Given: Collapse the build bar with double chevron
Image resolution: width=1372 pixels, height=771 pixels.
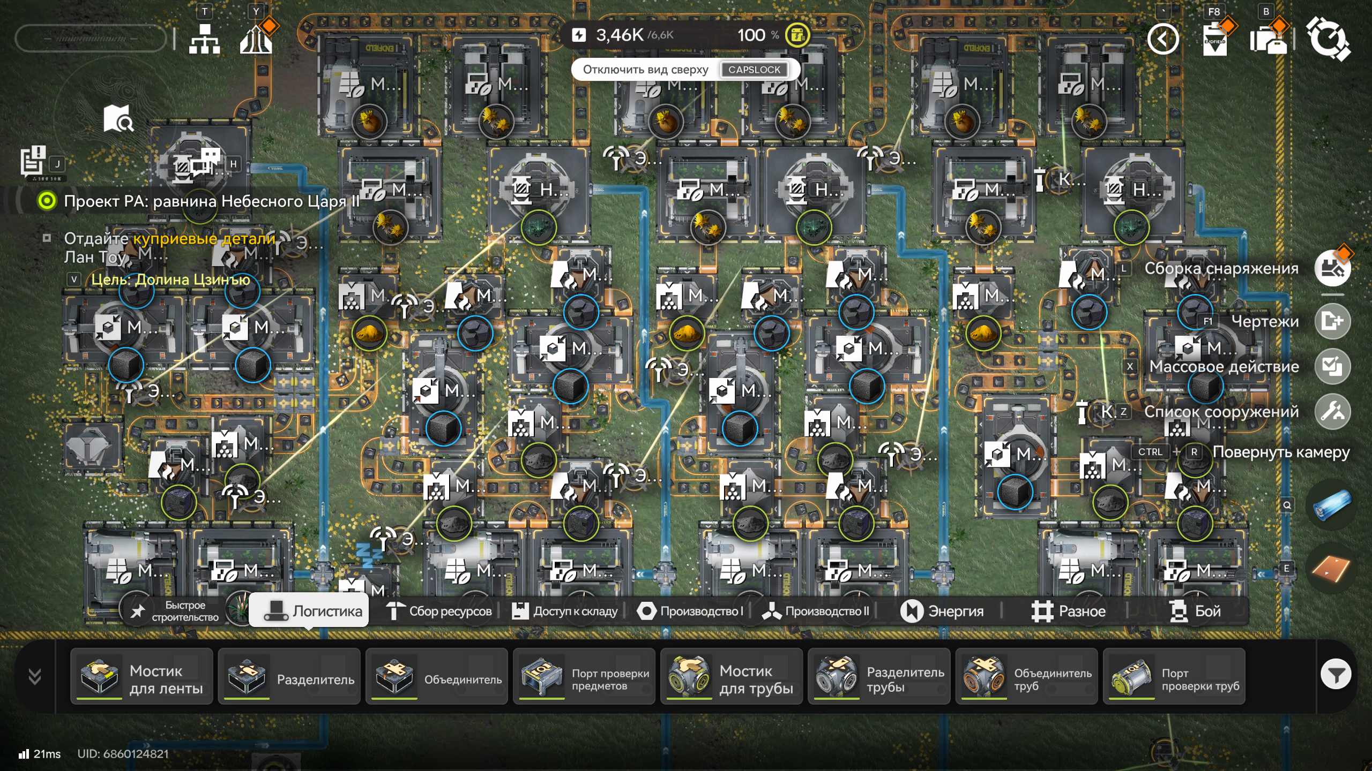Looking at the screenshot, I should 35,676.
